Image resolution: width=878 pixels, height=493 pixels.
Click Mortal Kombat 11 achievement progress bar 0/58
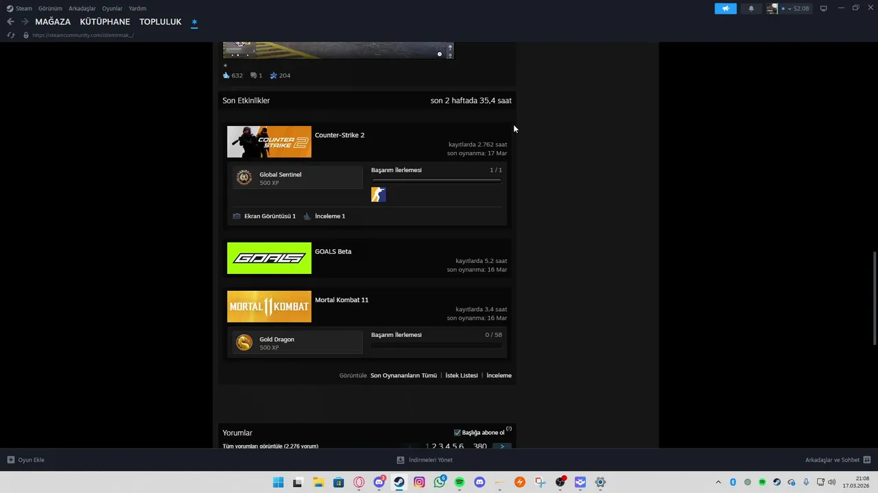click(x=436, y=346)
